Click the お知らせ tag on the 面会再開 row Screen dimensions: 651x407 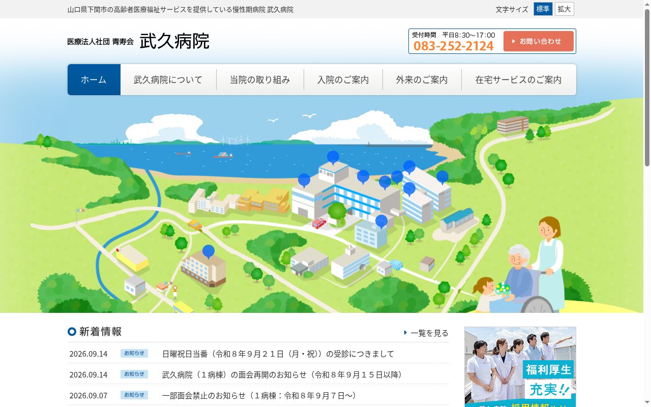coord(134,374)
